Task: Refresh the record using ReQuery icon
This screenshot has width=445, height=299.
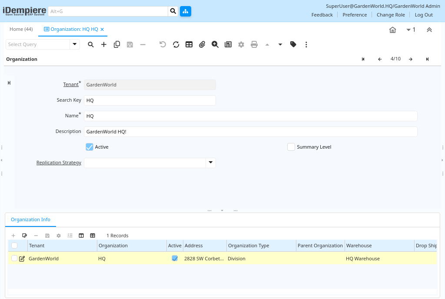Action: click(176, 44)
